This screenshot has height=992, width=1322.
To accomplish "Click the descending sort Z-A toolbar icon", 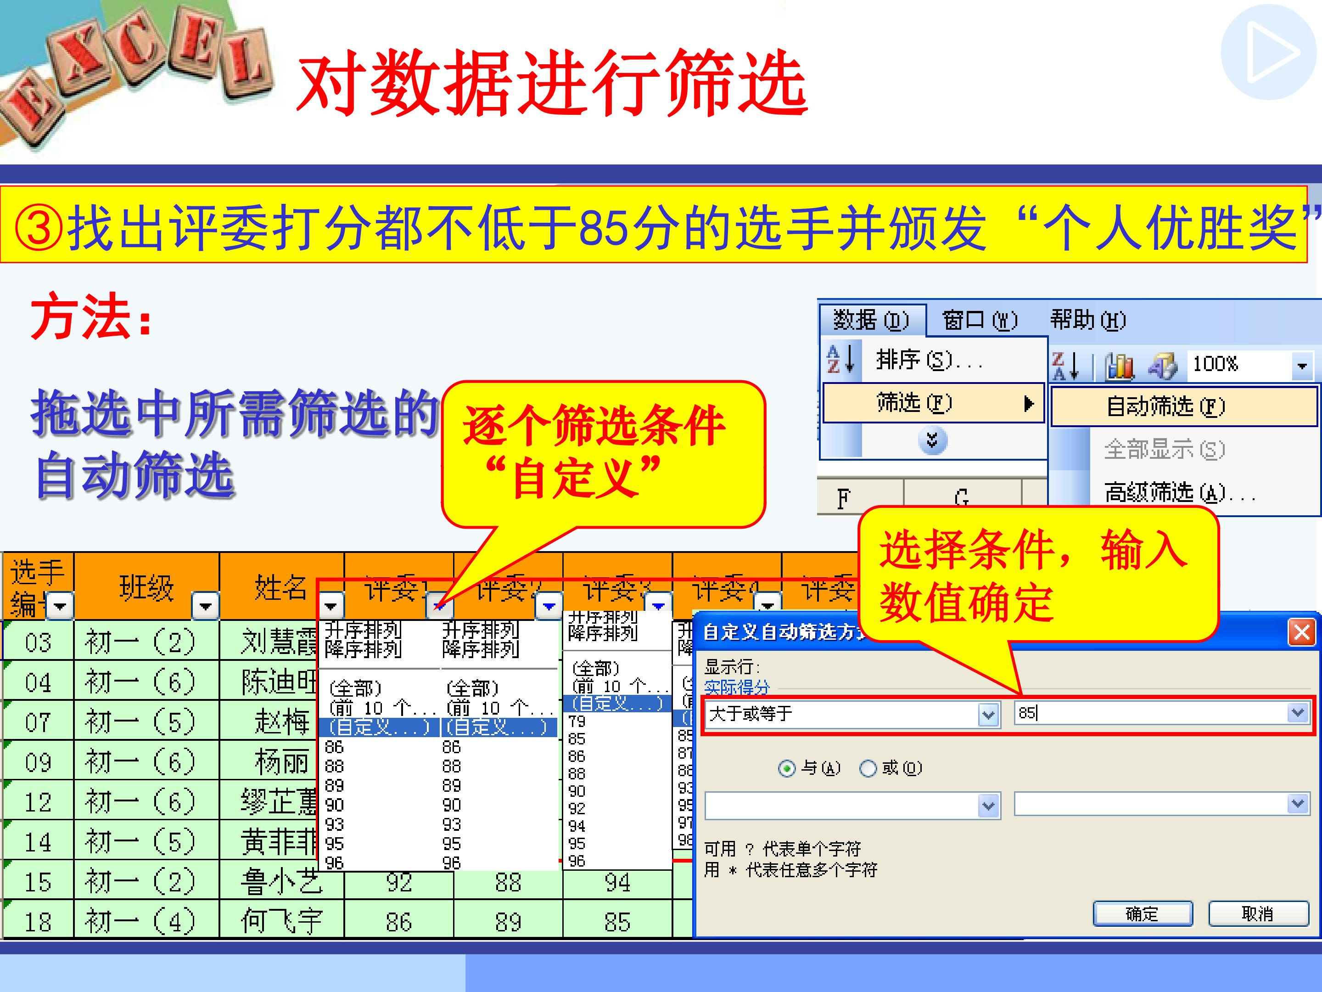I will (1065, 366).
